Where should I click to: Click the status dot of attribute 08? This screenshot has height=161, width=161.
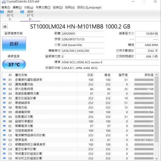coord(4,107)
